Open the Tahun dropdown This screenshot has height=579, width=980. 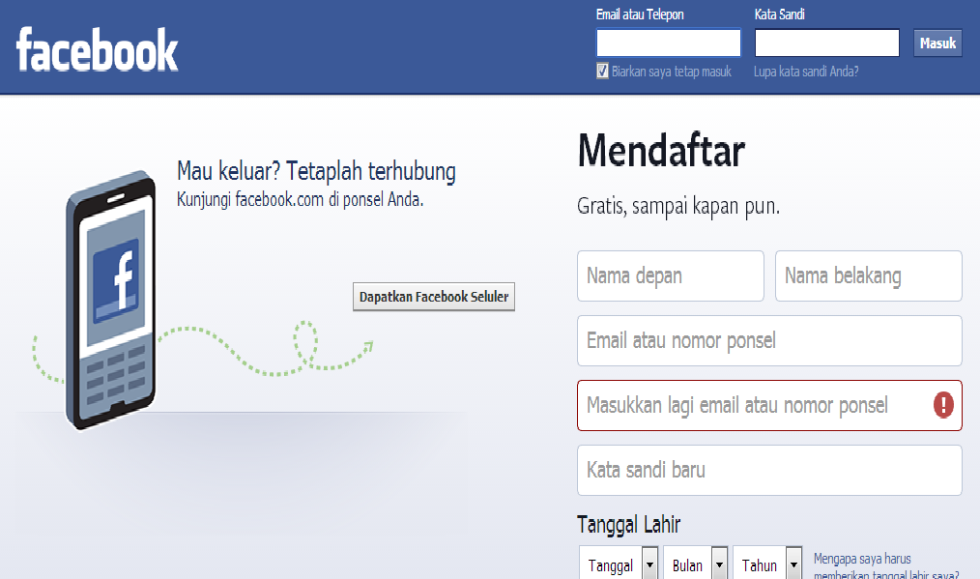(x=766, y=565)
